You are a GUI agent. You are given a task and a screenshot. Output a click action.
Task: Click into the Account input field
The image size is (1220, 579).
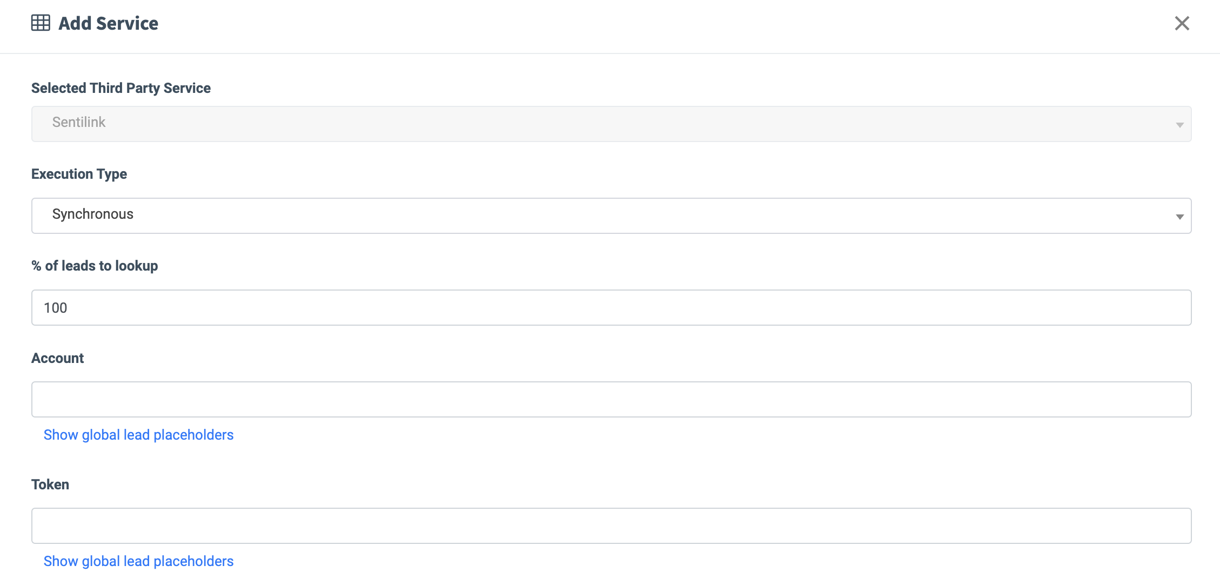[x=611, y=399]
